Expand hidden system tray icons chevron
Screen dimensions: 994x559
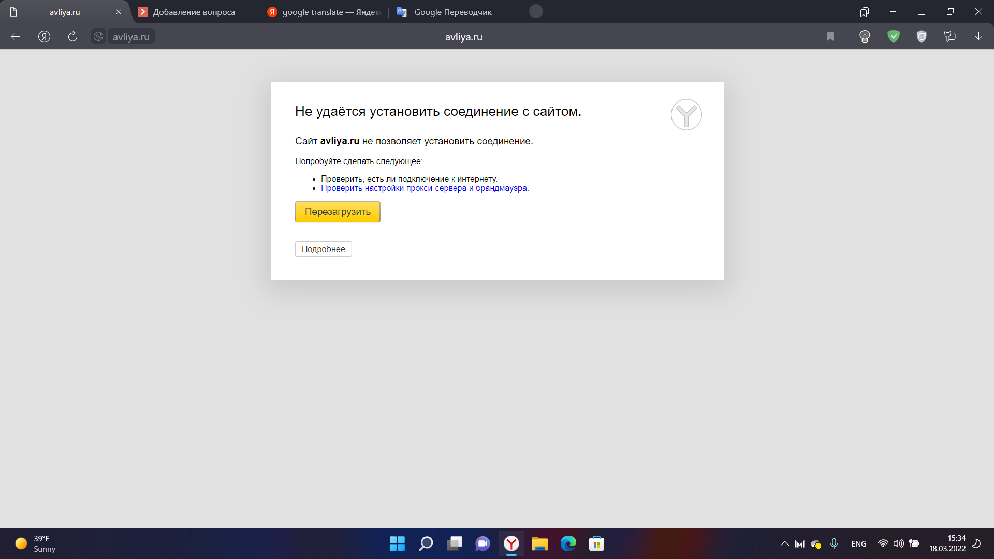(x=784, y=543)
